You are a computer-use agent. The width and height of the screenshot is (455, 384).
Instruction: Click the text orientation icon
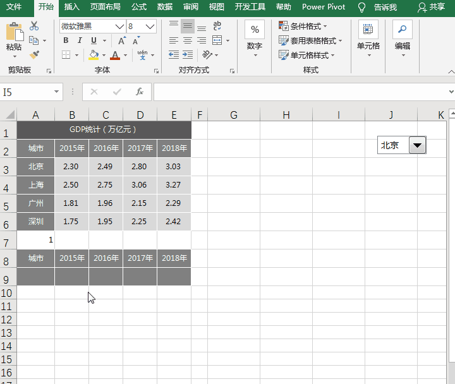click(x=207, y=54)
